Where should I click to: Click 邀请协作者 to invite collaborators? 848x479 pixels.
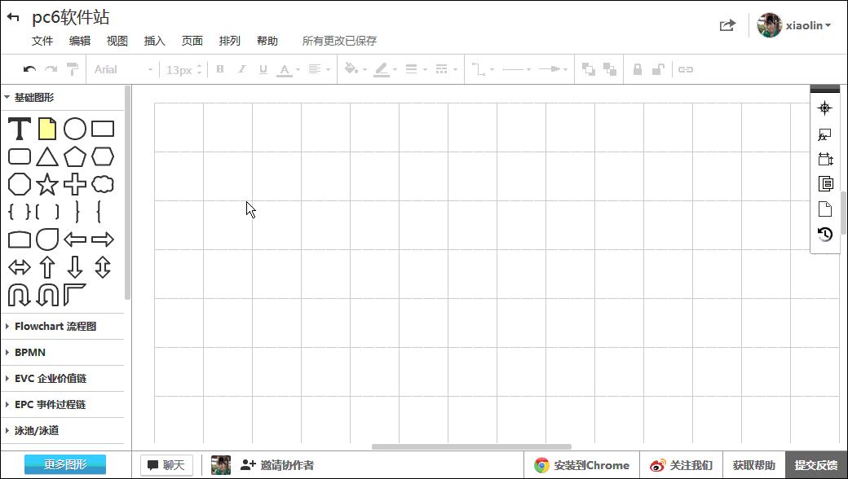coord(277,465)
